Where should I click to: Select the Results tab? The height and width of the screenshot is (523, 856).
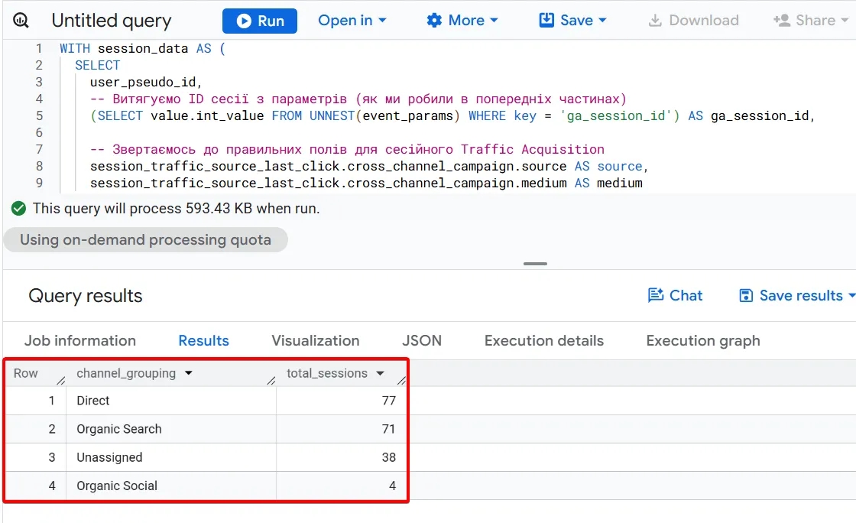tap(203, 341)
